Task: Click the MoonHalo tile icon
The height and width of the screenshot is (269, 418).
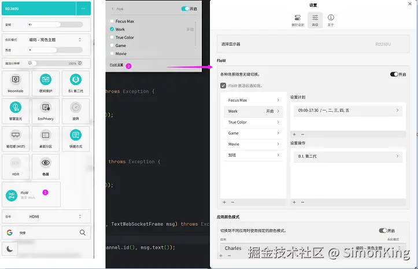Action: (16, 79)
